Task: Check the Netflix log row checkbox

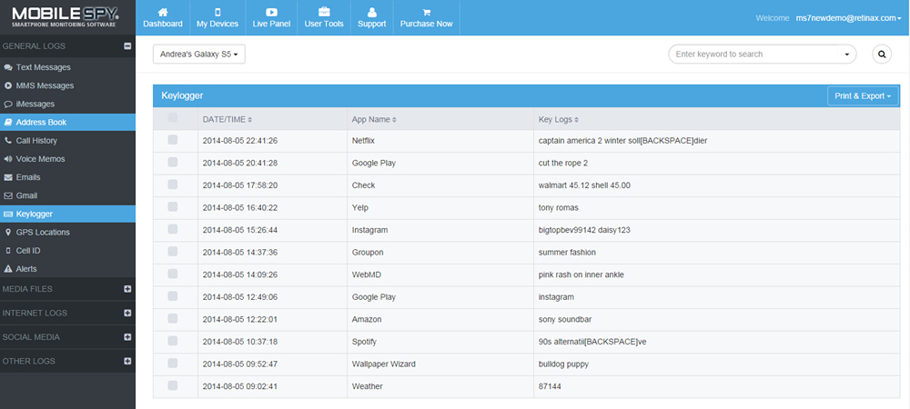Action: tap(172, 140)
